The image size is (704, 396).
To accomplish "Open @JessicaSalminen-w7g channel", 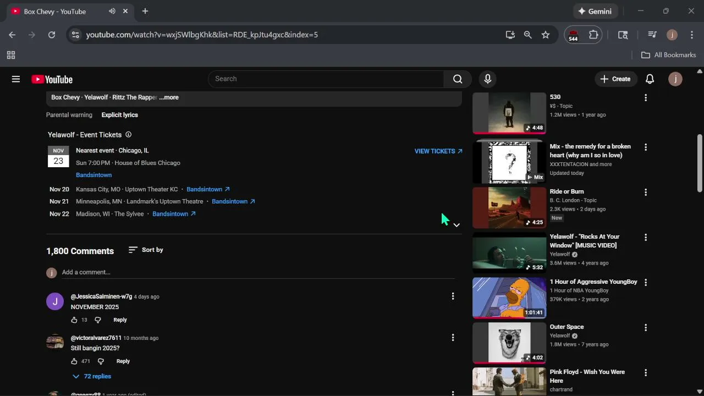I will [101, 296].
